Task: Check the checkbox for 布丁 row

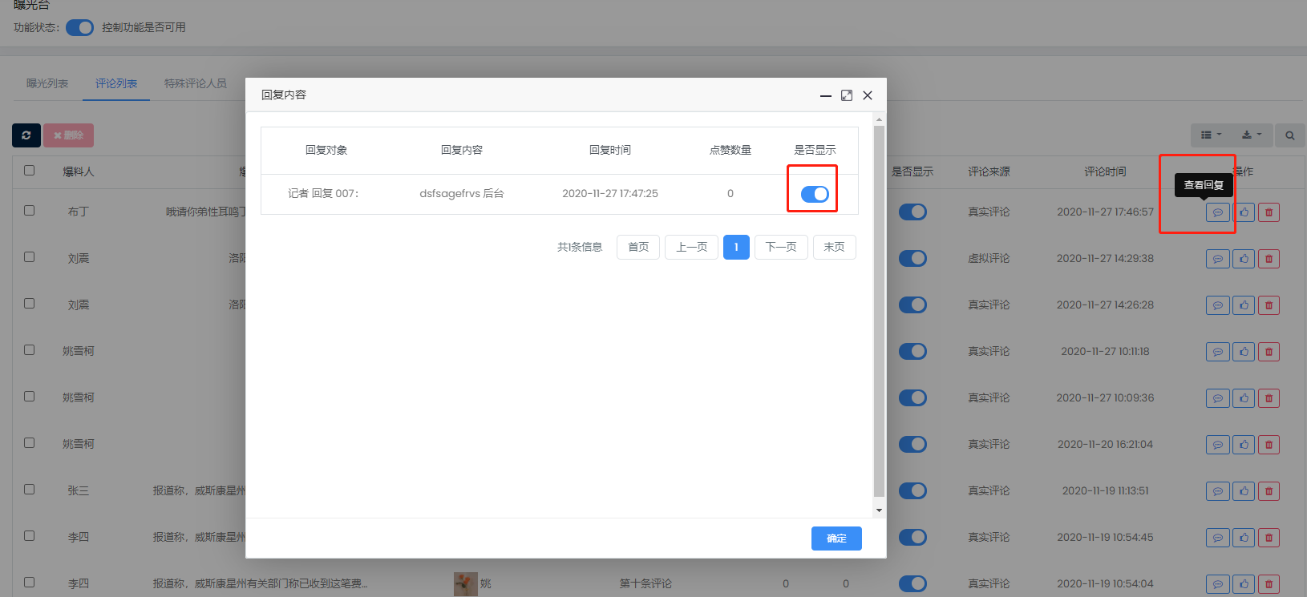Action: click(30, 211)
